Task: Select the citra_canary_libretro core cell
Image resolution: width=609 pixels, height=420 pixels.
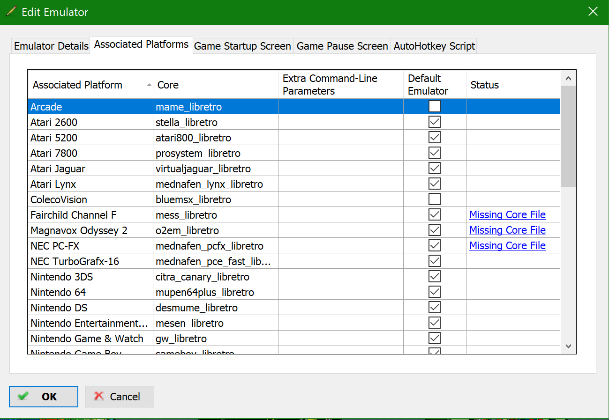Action: pyautogui.click(x=216, y=277)
